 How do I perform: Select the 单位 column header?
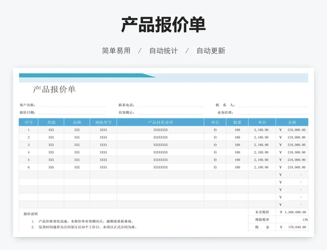click(x=215, y=122)
